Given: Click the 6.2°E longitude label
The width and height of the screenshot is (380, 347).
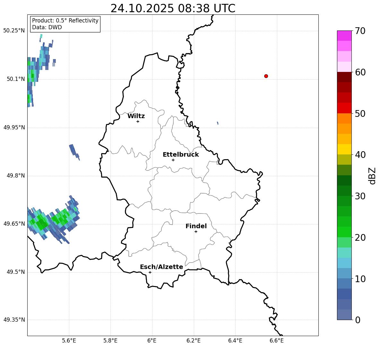Looking at the screenshot, I should (194, 341).
